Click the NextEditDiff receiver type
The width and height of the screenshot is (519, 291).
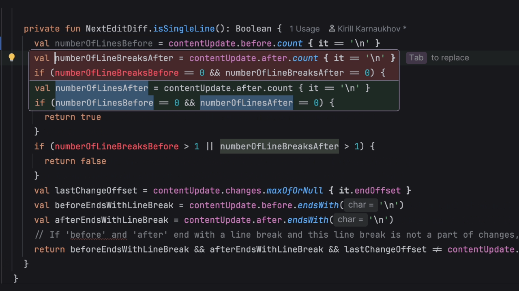[x=118, y=29]
